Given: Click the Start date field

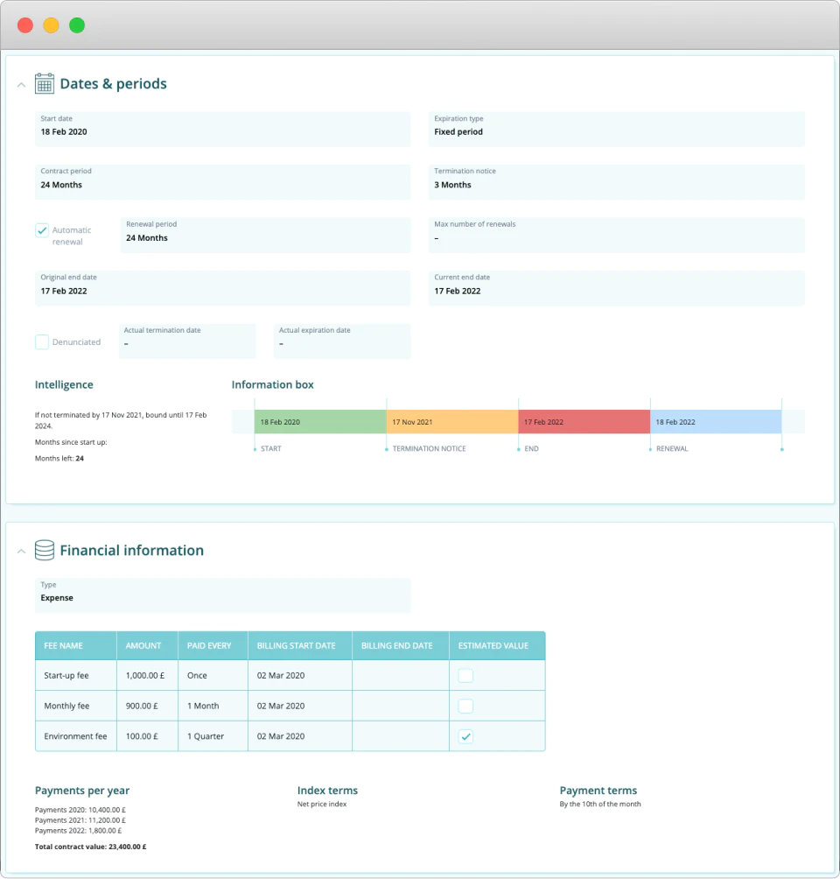Looking at the screenshot, I should tap(222, 129).
